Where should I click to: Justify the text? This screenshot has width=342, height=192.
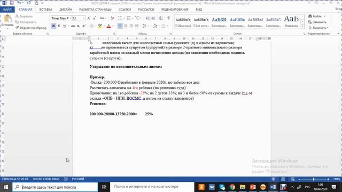137,26
